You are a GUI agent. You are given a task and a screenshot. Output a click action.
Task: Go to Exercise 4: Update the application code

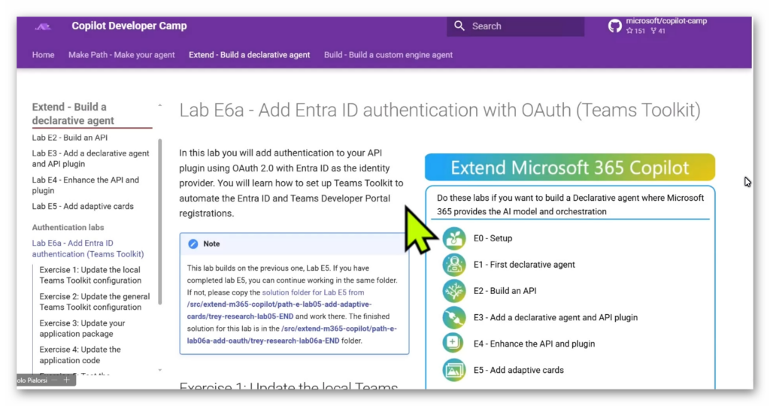[x=80, y=354]
